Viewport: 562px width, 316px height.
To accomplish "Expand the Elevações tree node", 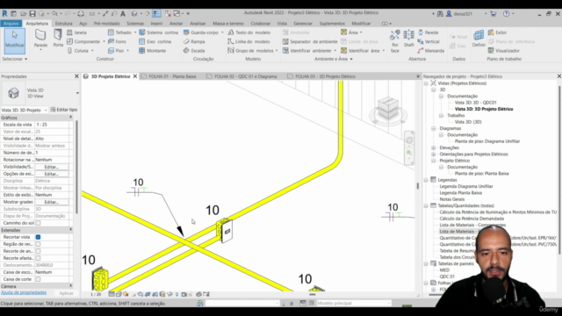I will 434,147.
